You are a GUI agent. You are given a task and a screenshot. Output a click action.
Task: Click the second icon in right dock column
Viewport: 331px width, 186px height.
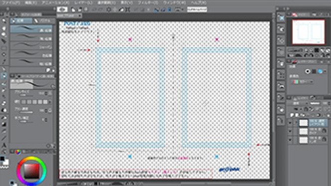coord(281,29)
